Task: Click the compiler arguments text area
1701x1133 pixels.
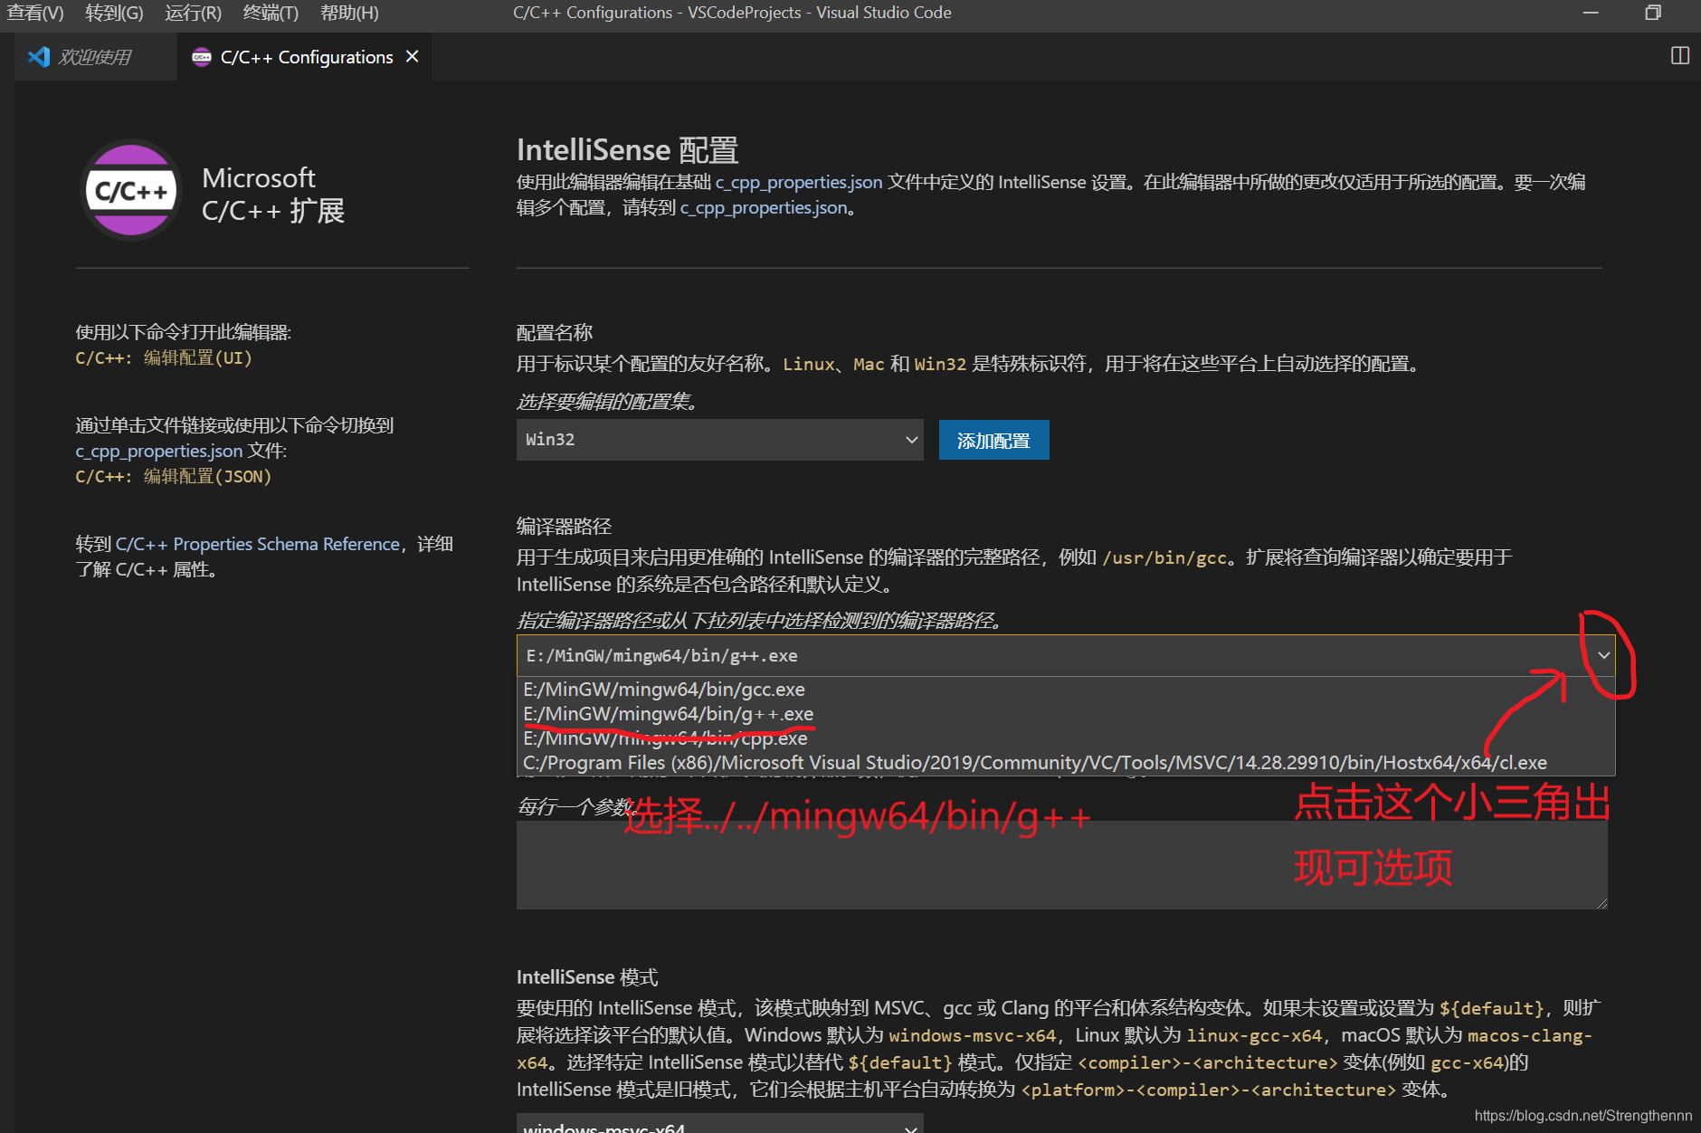Action: point(1061,864)
